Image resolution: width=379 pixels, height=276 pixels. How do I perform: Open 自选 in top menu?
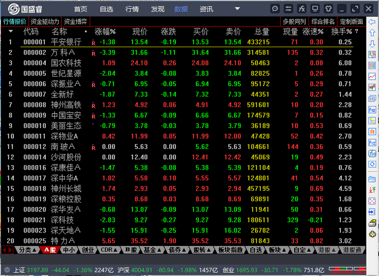click(x=106, y=9)
